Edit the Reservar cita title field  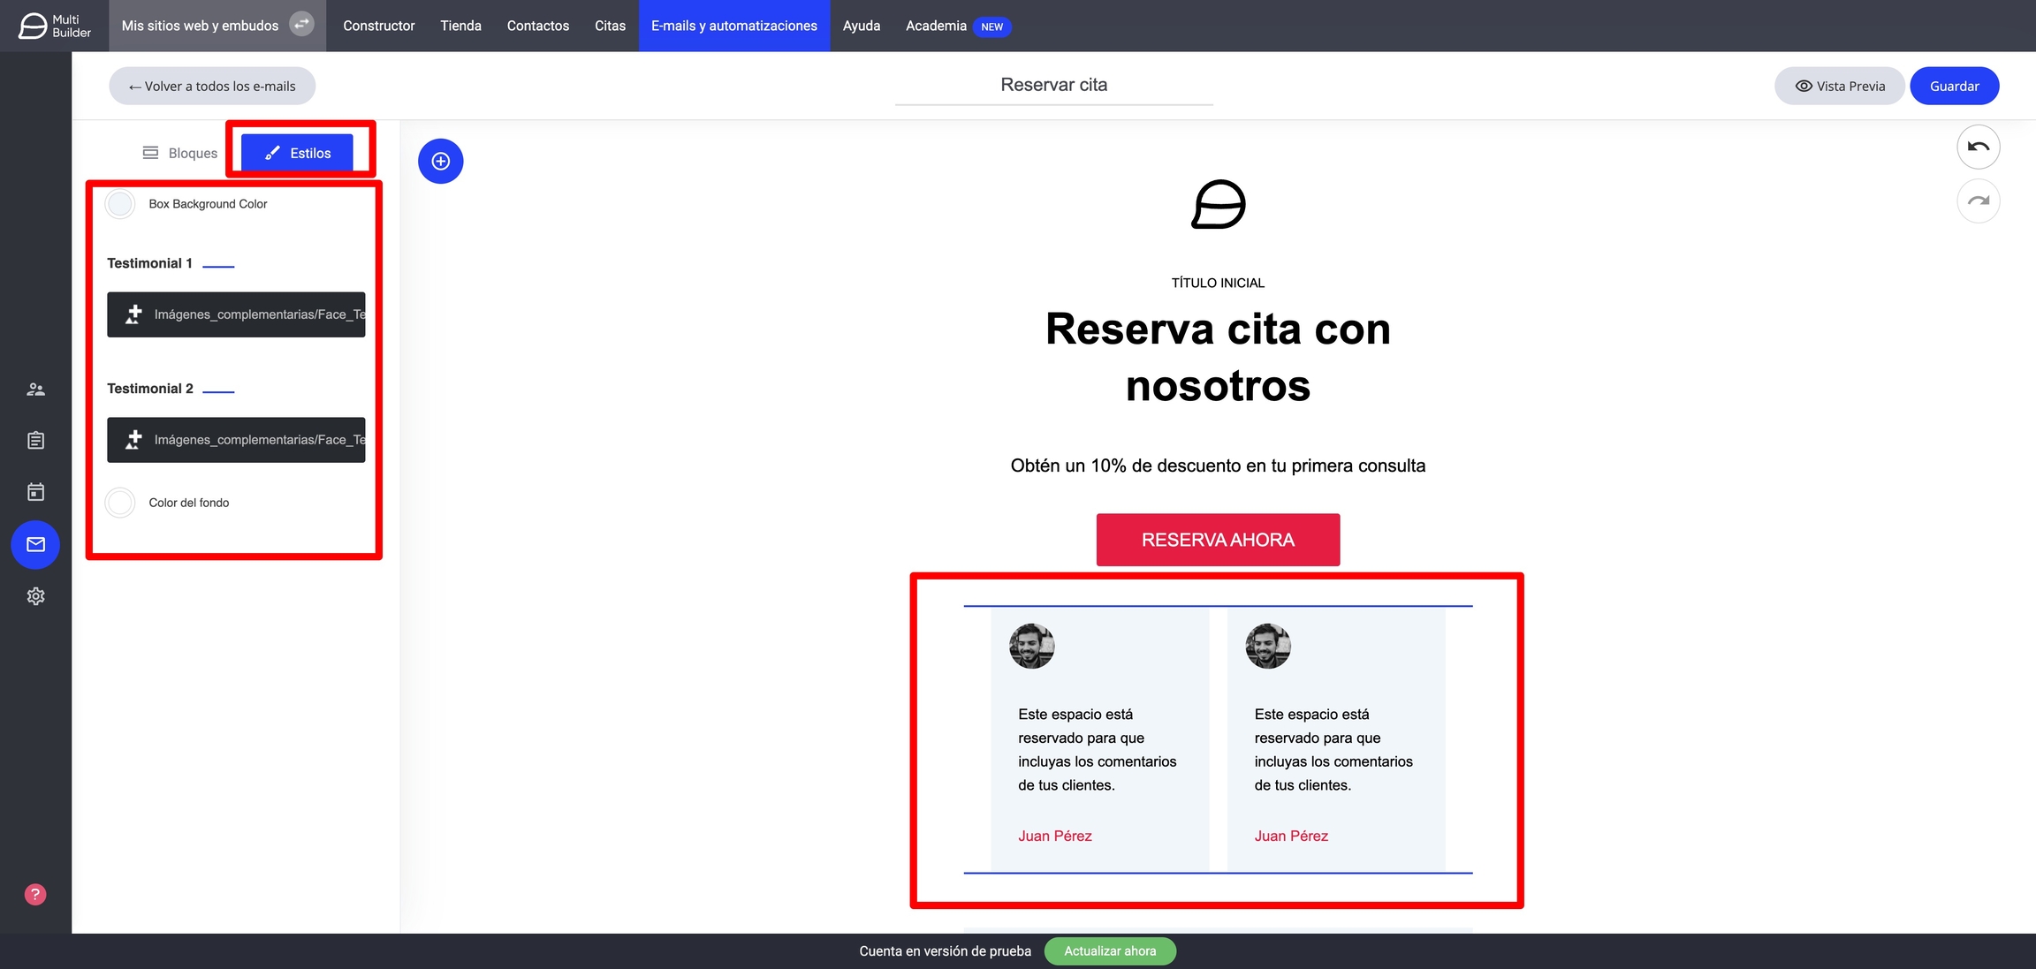(1053, 85)
